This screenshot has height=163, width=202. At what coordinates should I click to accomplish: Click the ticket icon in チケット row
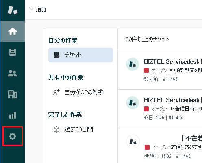point(56,55)
